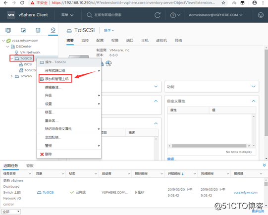Choose 编辑备注 from context menu
This screenshot has height=215, width=268.
(69, 87)
